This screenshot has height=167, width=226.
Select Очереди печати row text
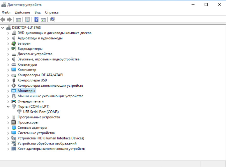31,101
